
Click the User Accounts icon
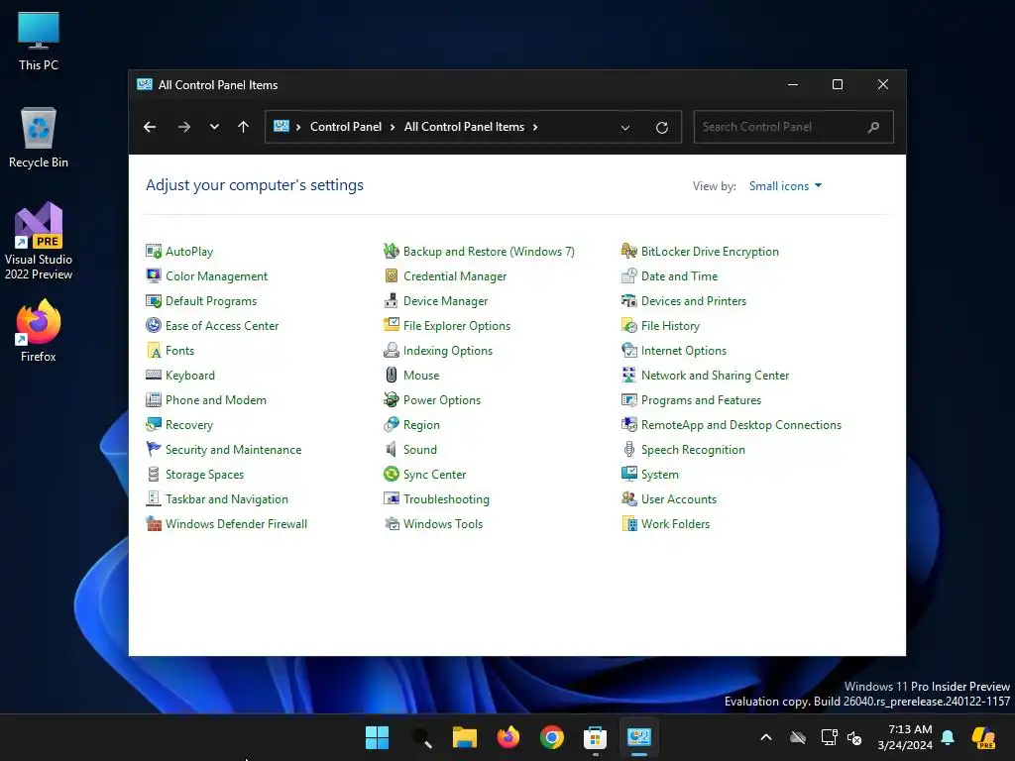[629, 499]
